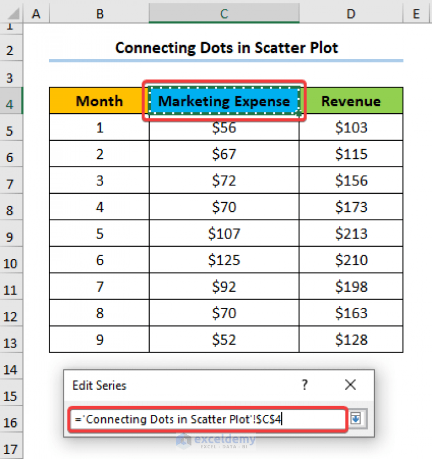This screenshot has height=459, width=432.
Task: Close the Edit Series dialog
Action: 350,385
